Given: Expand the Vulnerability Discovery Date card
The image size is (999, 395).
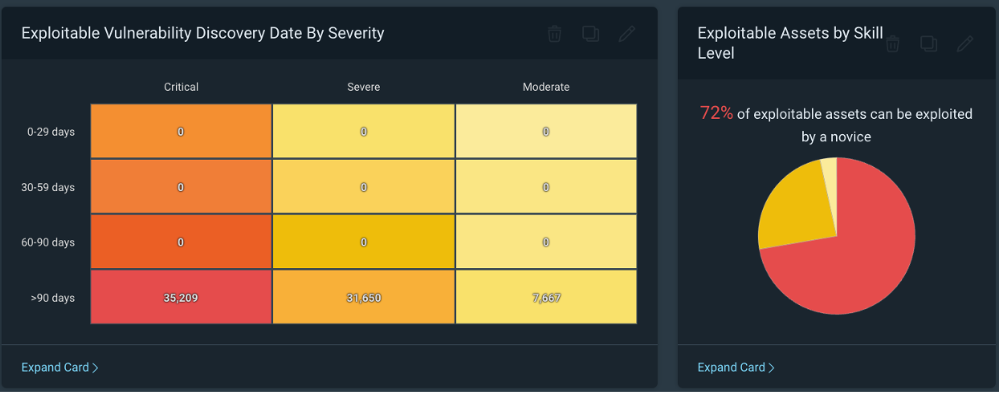Looking at the screenshot, I should (60, 368).
